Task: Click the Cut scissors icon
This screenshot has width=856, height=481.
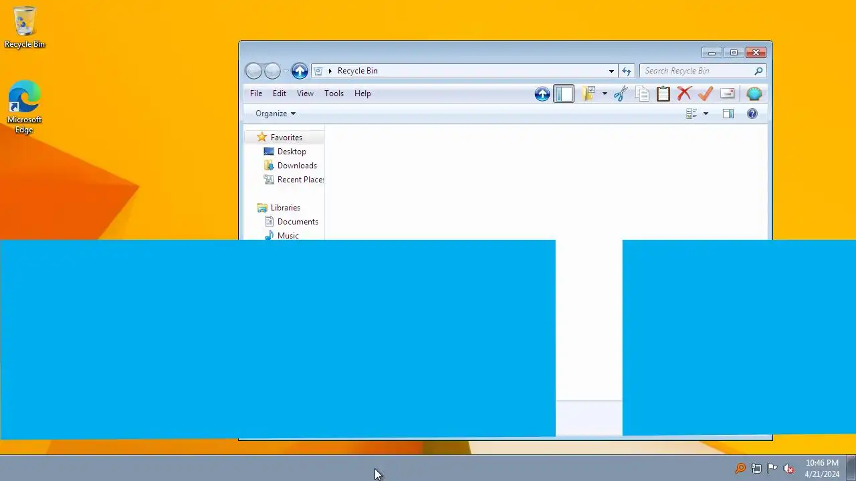Action: point(620,94)
